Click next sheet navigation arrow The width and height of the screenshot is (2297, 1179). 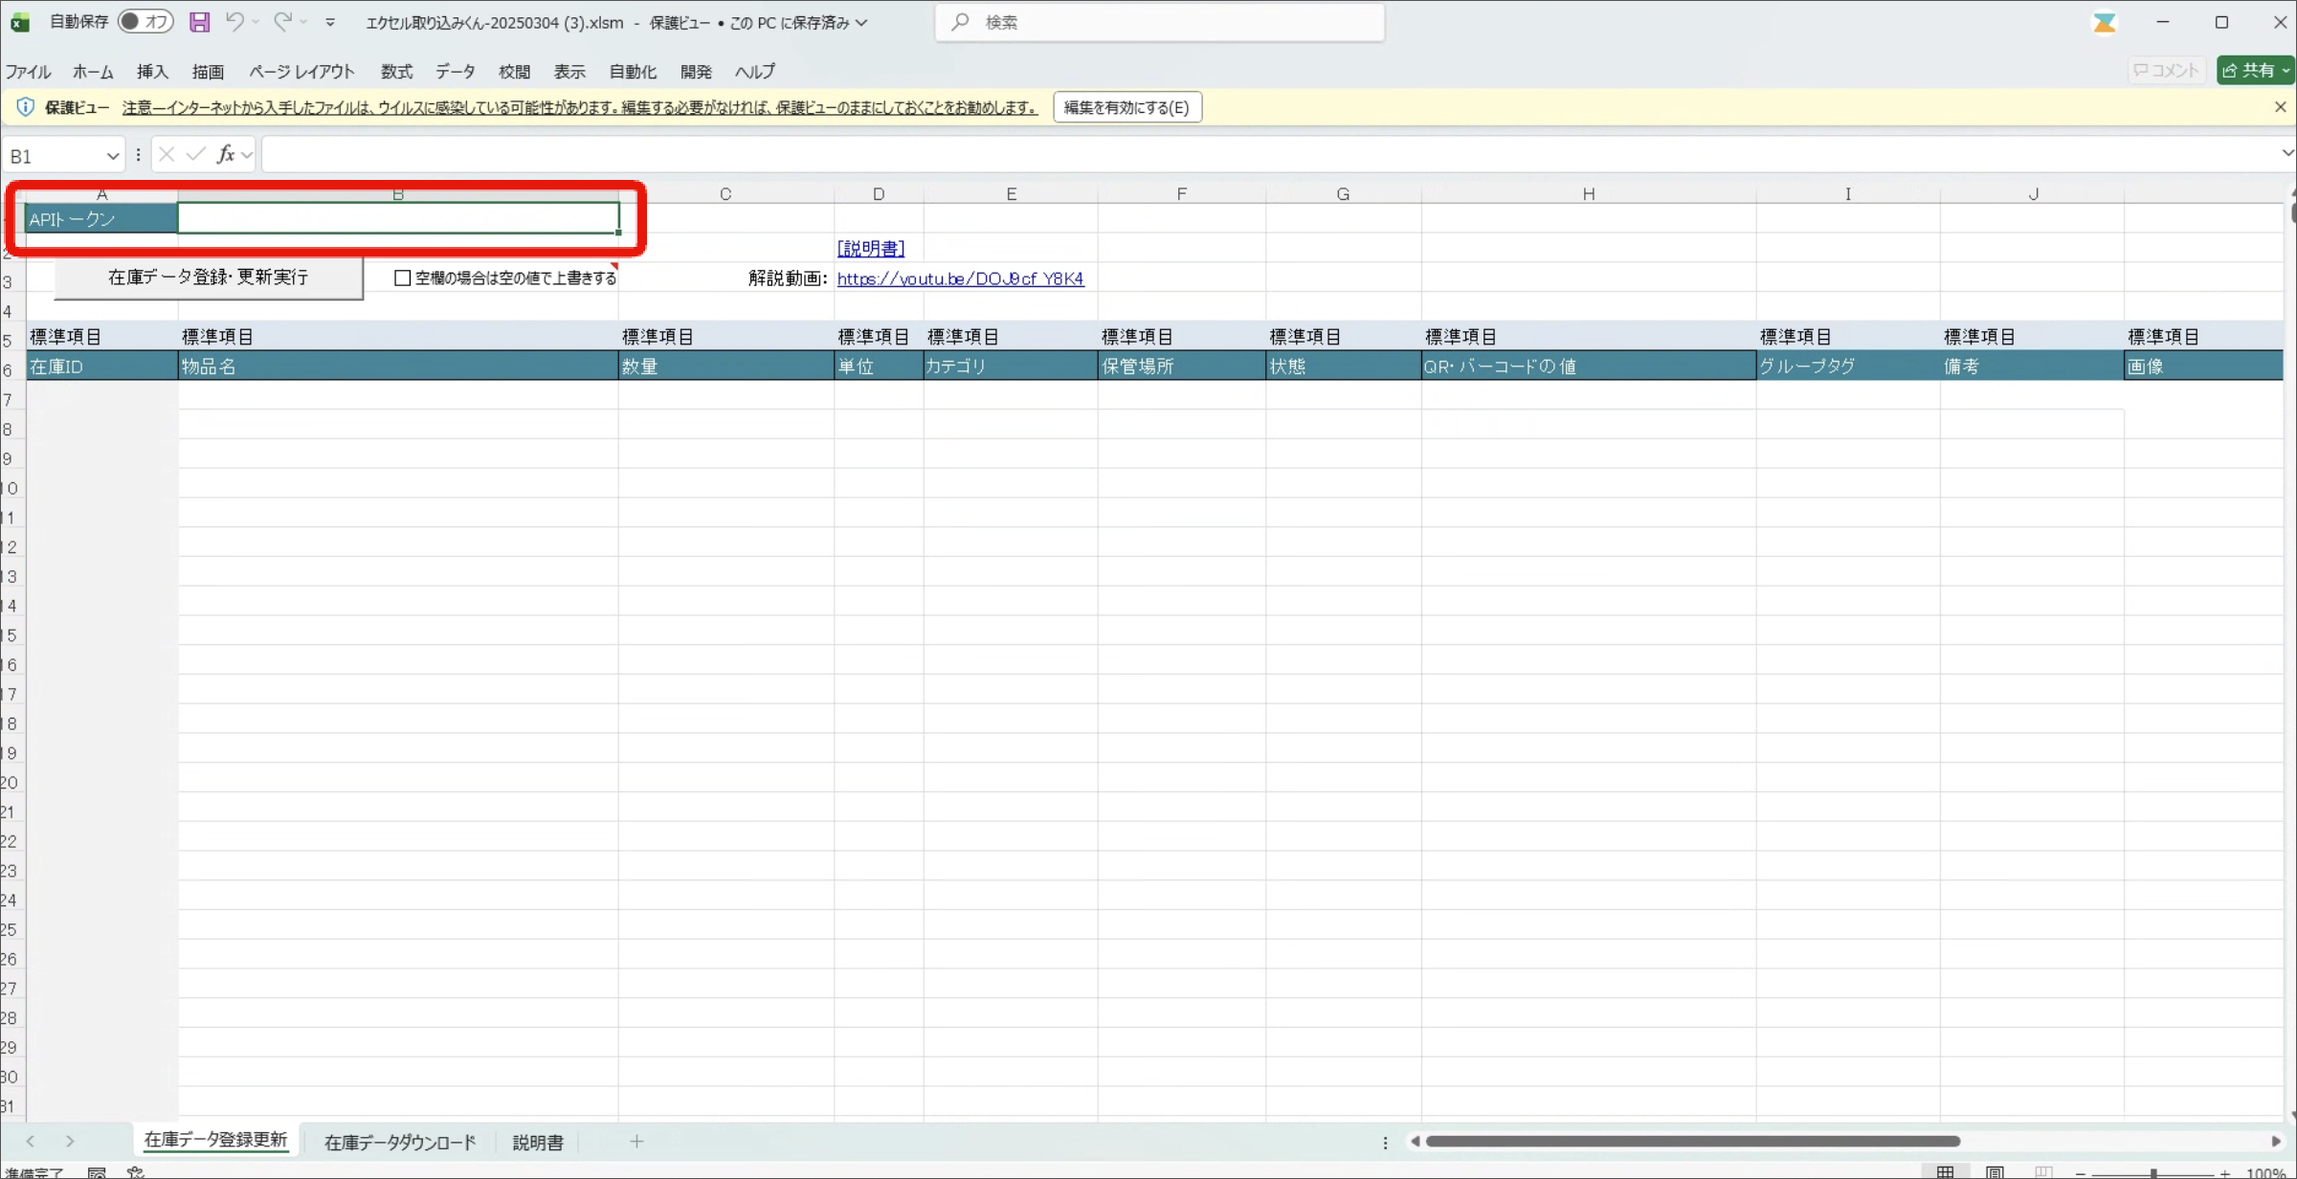70,1141
